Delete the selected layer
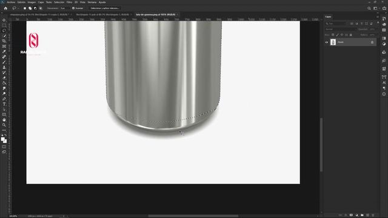Screen dimensions: 388x218 (x=373, y=216)
